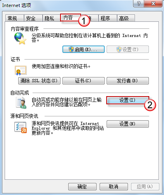The height and width of the screenshot is (195, 164).
Task: Click the RSS feeds checklist icon
Action: [21, 128]
